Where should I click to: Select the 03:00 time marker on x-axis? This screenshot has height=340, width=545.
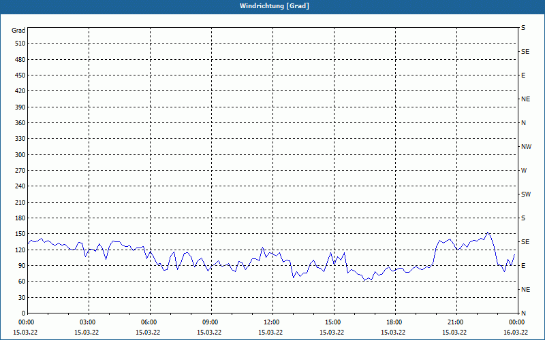pos(87,322)
